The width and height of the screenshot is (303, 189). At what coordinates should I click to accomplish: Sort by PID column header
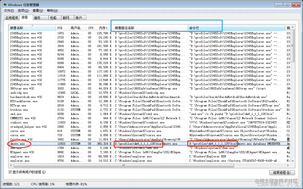pyautogui.click(x=62, y=28)
